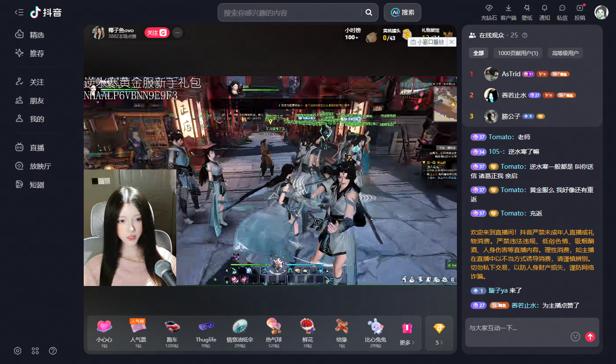Image resolution: width=616 pixels, height=364 pixels.
Task: Collapse the left sidebar with the arrow icon
Action: [x=19, y=12]
